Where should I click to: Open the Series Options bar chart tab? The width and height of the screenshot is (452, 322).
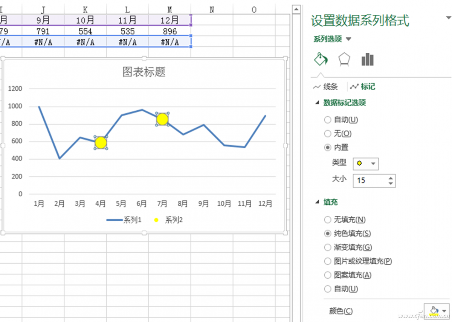(x=367, y=60)
